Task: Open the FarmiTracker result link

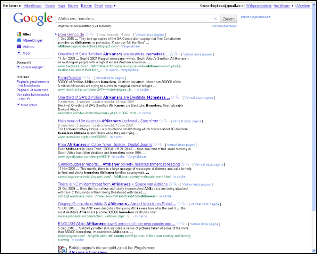Action: coord(69,78)
